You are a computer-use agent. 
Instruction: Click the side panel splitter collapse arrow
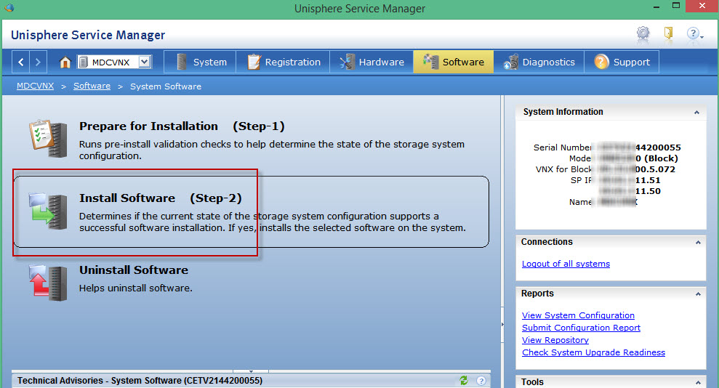tap(502, 324)
